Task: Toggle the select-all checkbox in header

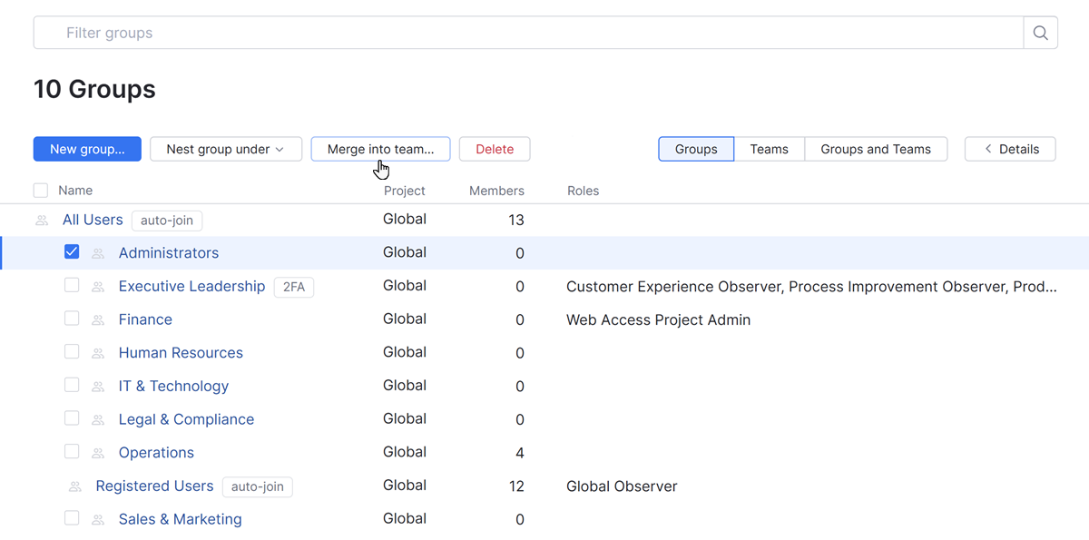Action: tap(41, 191)
